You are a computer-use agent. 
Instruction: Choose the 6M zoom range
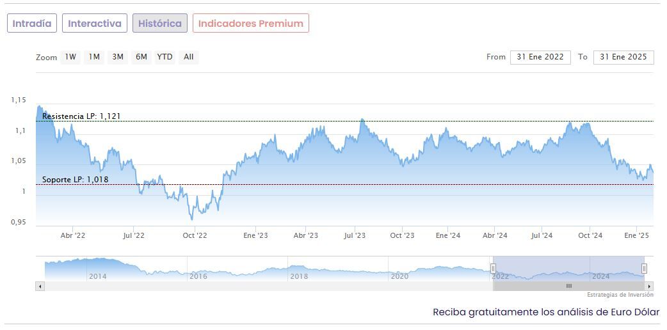141,57
